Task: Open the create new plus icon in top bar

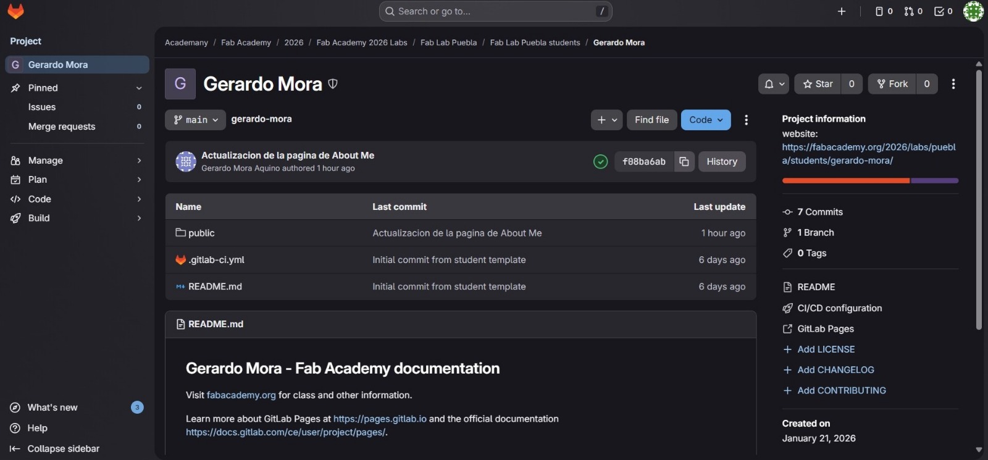Action: coord(841,11)
